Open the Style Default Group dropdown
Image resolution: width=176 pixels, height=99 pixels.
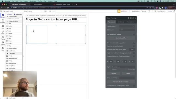pos(123,67)
